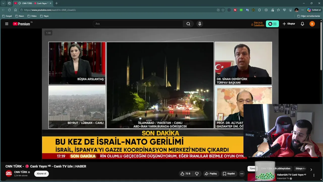Open YouTube notifications bell
323x182 pixels.
click(302, 24)
